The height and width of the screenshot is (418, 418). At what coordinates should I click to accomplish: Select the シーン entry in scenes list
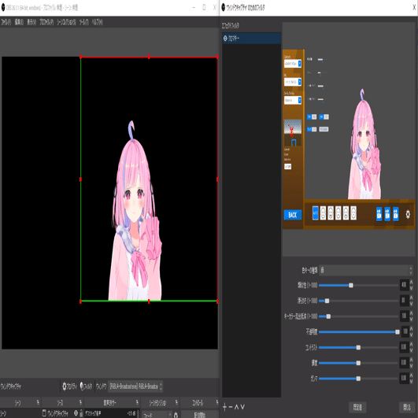(x=20, y=413)
